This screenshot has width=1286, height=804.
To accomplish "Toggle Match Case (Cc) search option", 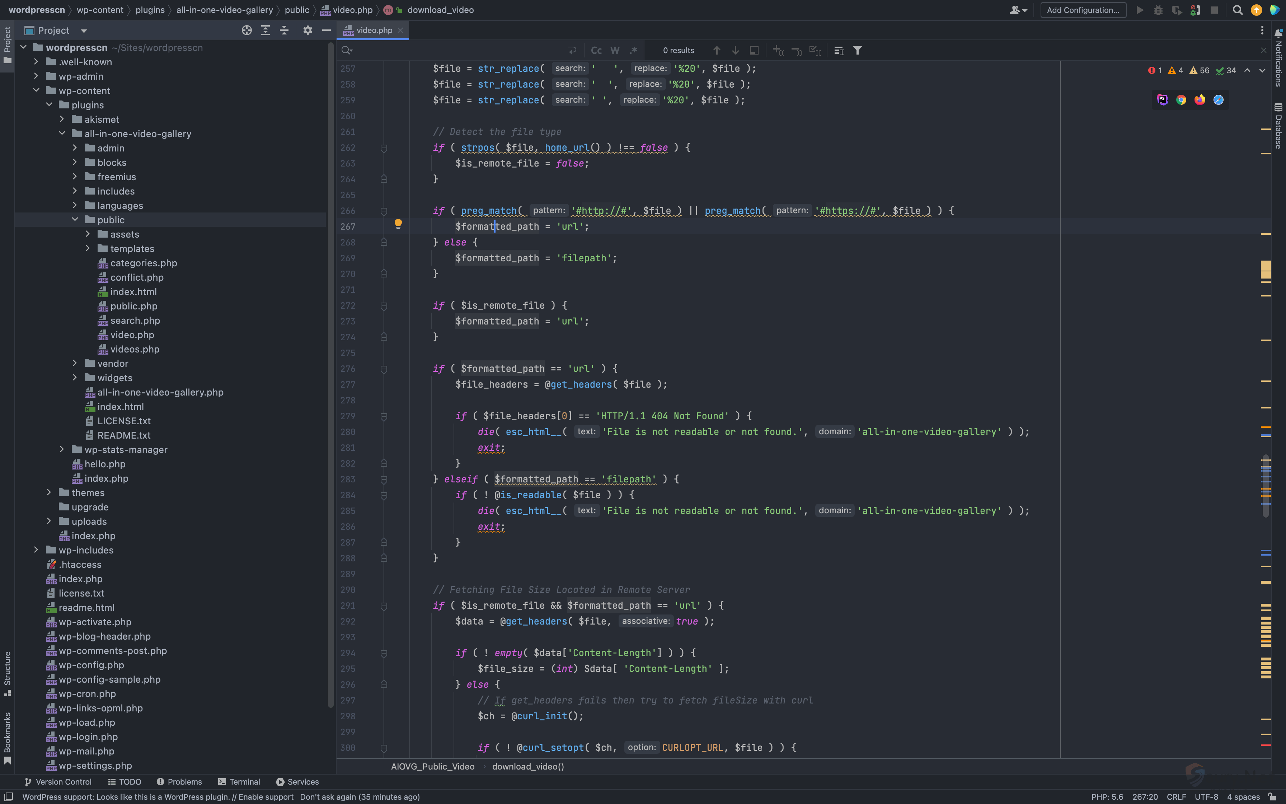I will coord(596,51).
